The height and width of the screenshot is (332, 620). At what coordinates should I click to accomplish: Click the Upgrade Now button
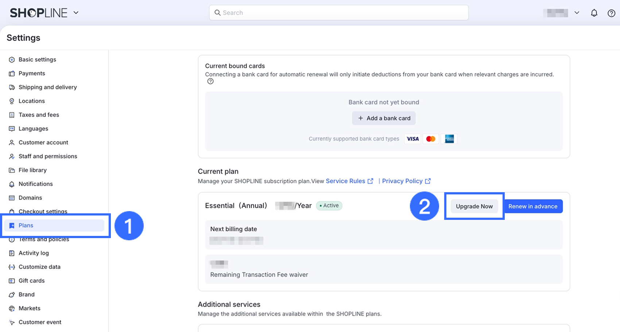pos(474,206)
